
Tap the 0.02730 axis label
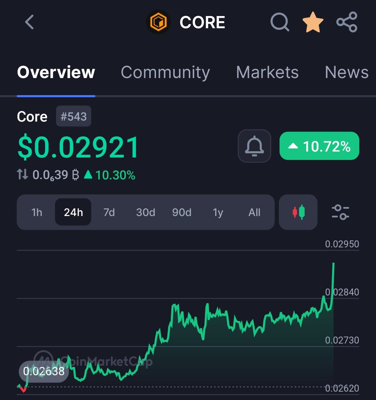click(x=342, y=340)
